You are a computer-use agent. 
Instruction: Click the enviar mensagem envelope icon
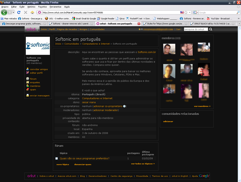click(28, 95)
